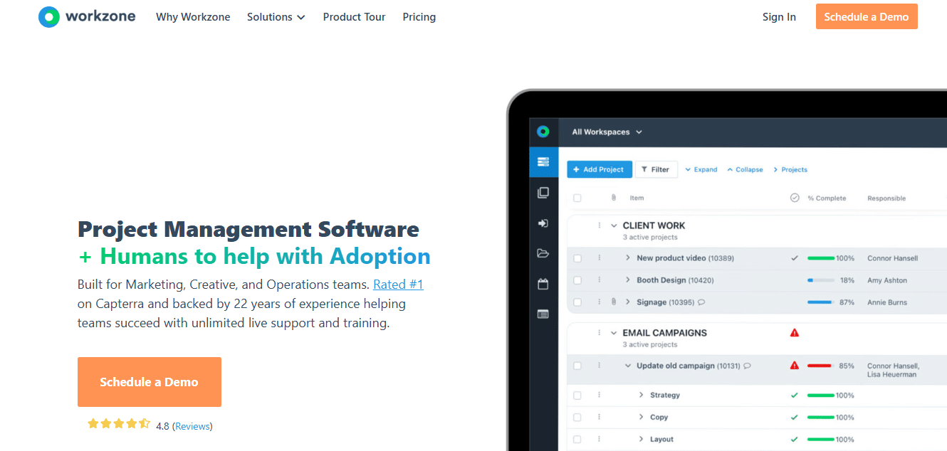Viewport: 947px width, 451px height.
Task: Open Why Workzone in the navigation
Action: click(x=193, y=17)
